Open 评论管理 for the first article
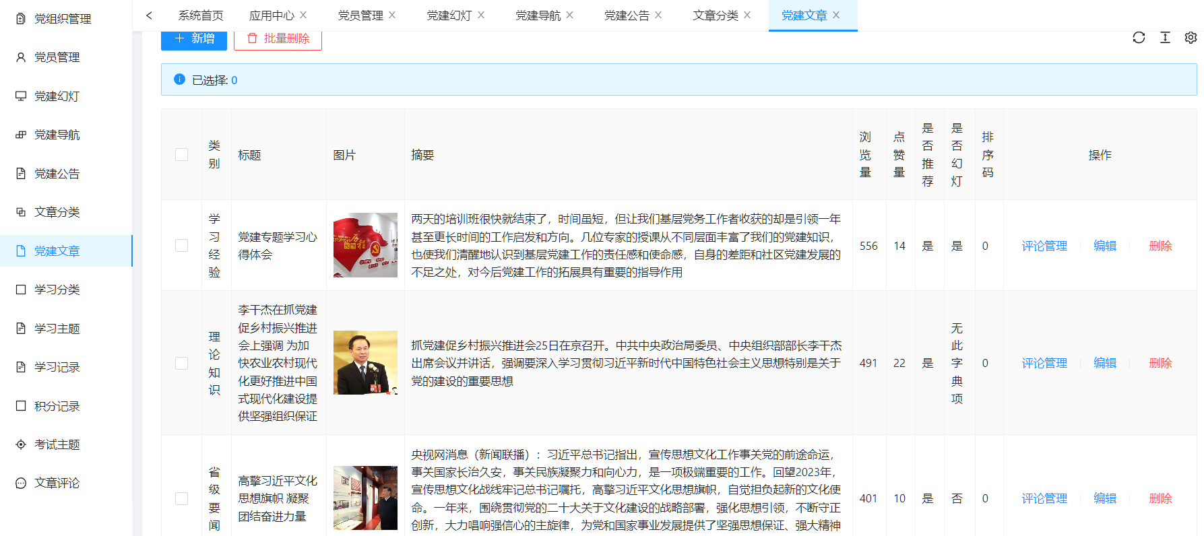The height and width of the screenshot is (536, 1204). click(1044, 246)
